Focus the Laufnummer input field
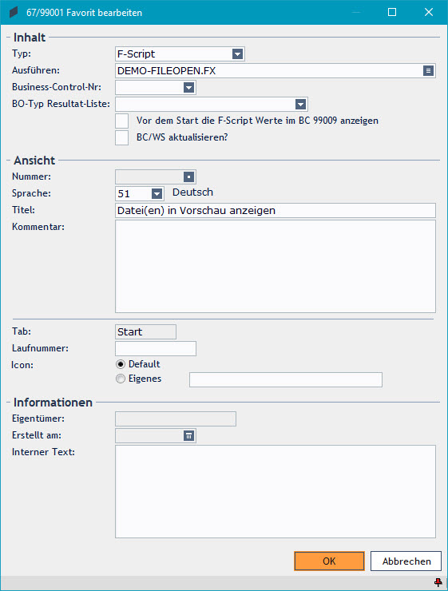The height and width of the screenshot is (591, 448). 156,349
